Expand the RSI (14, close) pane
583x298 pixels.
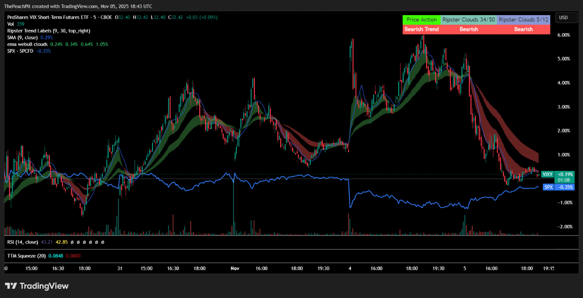pyautogui.click(x=23, y=242)
